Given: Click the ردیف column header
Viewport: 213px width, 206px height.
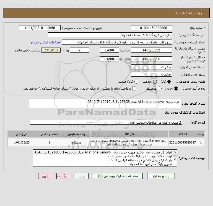Looking at the screenshot, I should pos(201,134).
